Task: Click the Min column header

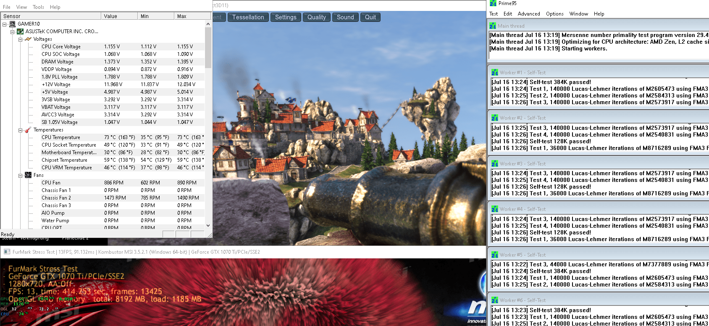Action: pos(156,16)
